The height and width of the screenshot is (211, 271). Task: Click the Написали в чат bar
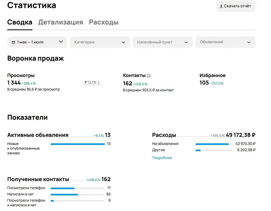pos(77,195)
